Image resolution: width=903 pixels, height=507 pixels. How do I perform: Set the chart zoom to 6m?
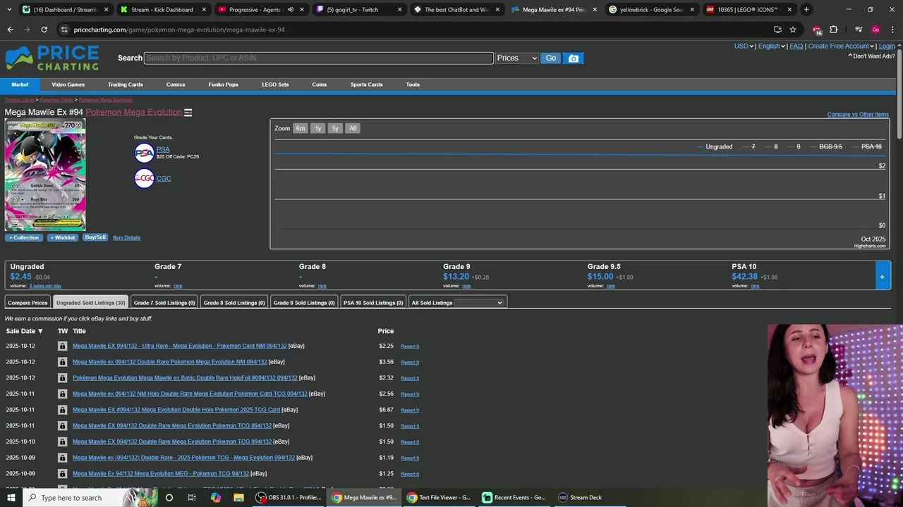pos(301,128)
